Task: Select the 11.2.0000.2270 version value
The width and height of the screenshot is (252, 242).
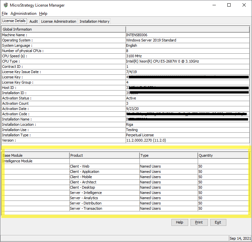Action: tap(146, 140)
